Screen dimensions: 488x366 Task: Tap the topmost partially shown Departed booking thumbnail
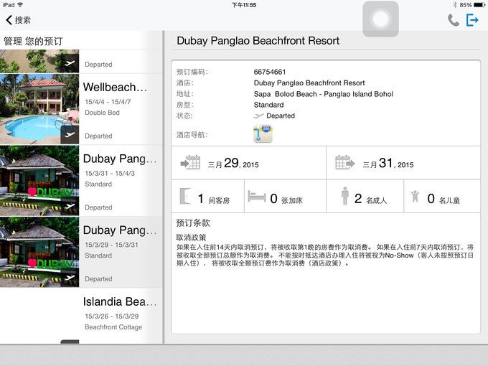coord(39,61)
